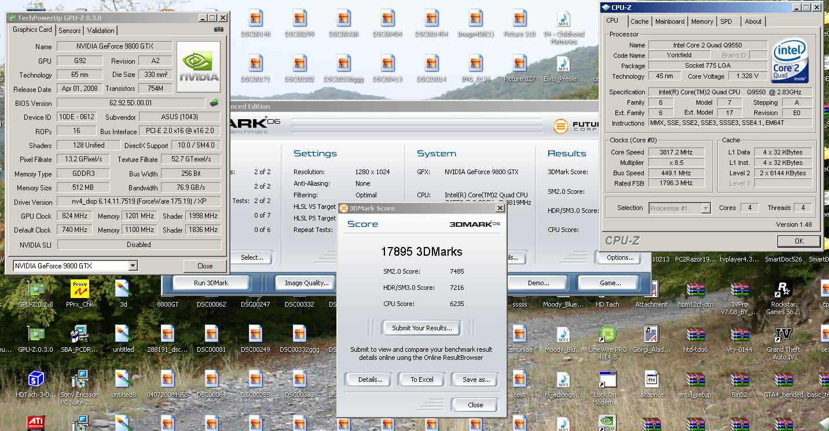The height and width of the screenshot is (431, 829).
Task: Open the Processor #1 selection dropdown in CPU-Z
Action: pyautogui.click(x=706, y=208)
